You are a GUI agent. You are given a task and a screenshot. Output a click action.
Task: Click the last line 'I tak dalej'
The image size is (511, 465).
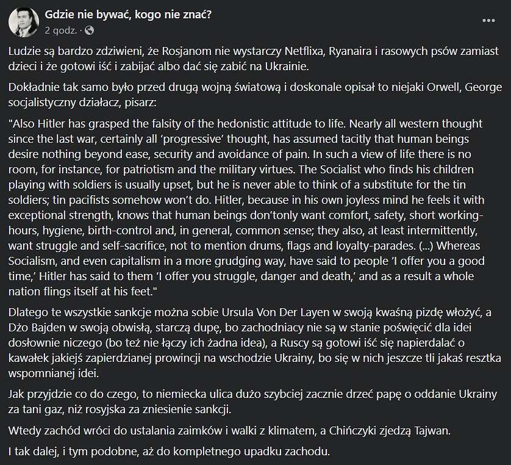(169, 452)
